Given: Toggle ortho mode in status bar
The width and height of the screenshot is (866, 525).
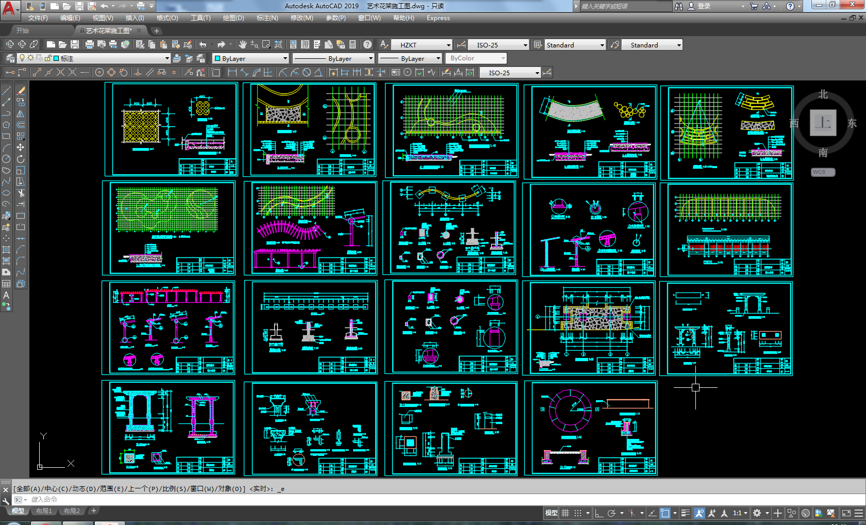Looking at the screenshot, I should point(598,513).
